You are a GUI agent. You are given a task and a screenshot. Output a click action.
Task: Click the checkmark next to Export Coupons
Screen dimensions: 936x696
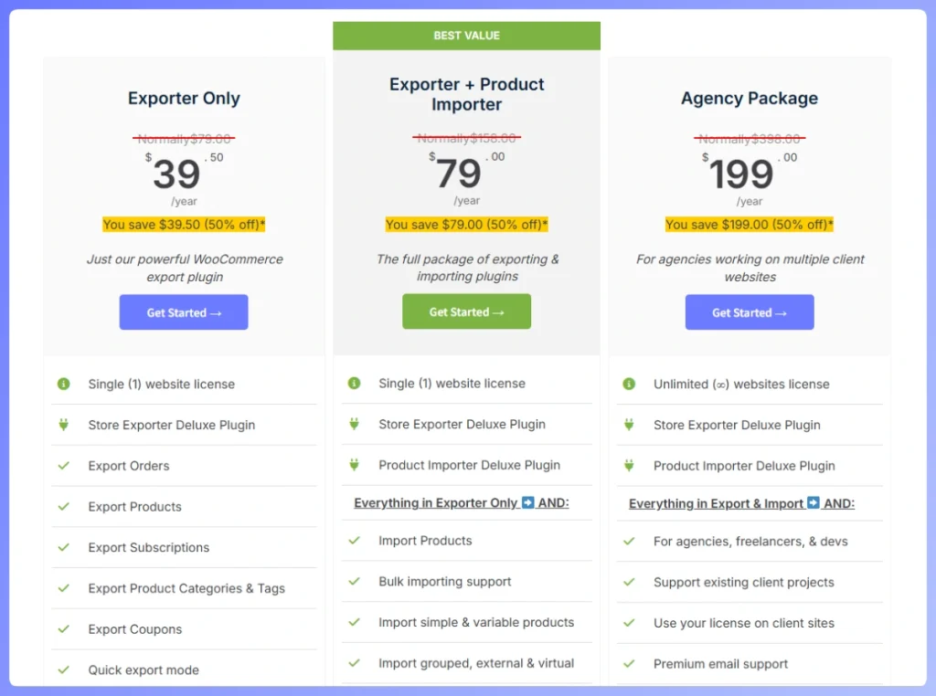62,629
